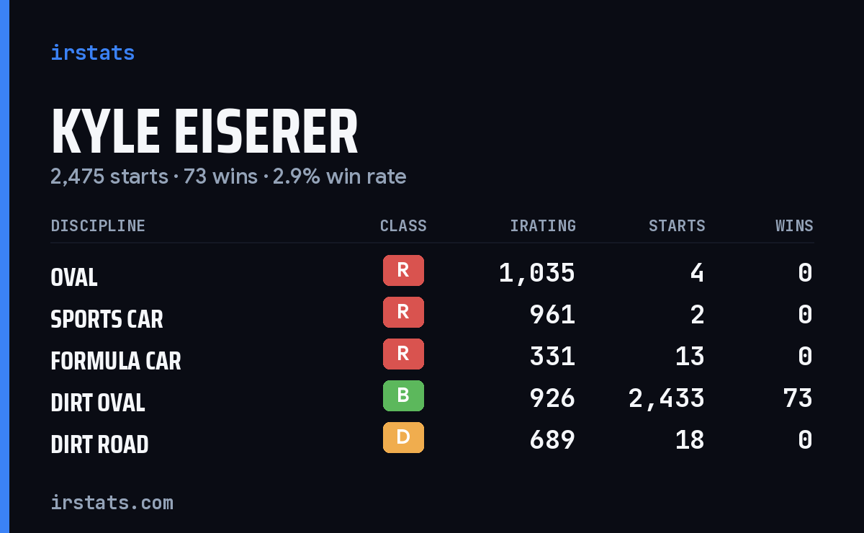Click the Formula Car R class badge

403,354
